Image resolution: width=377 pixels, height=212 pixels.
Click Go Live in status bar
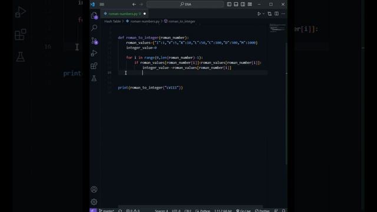click(243, 211)
